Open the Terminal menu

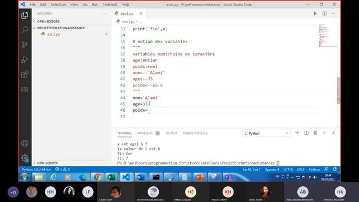110,4
